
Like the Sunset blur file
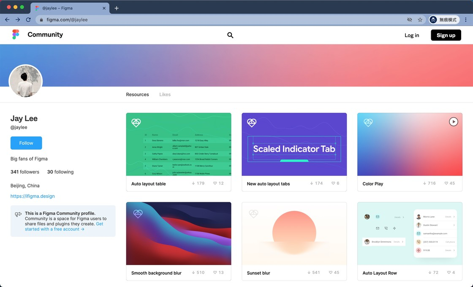click(x=331, y=272)
